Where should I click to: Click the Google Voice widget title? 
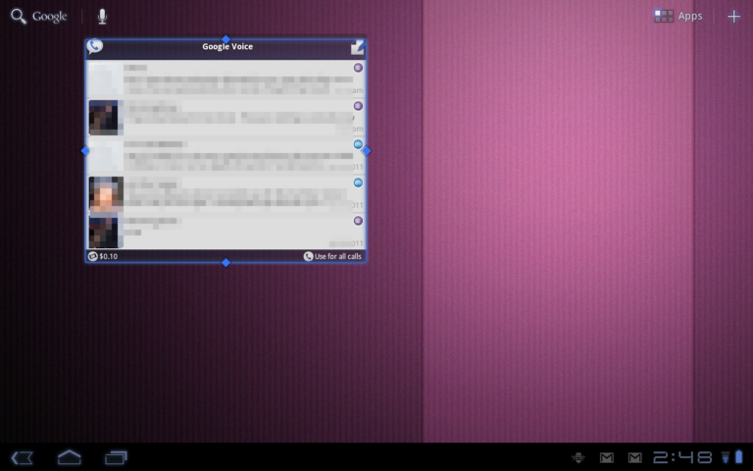(226, 47)
